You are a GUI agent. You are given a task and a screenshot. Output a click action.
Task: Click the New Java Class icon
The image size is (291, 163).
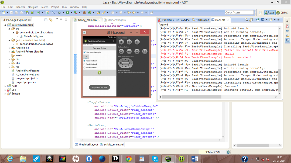(90, 12)
